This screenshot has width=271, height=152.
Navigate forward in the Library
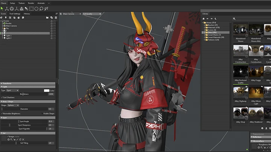[x=212, y=19]
